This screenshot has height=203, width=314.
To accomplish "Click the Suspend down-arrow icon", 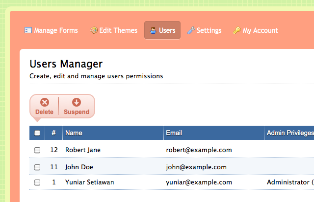I will pyautogui.click(x=77, y=102).
